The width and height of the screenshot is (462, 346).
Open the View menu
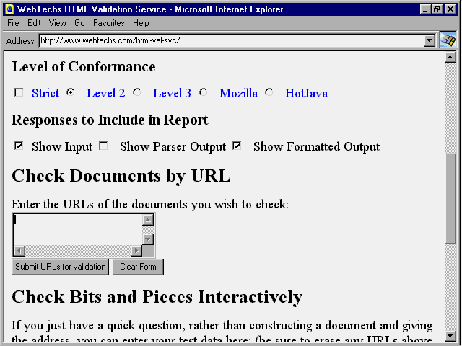57,23
